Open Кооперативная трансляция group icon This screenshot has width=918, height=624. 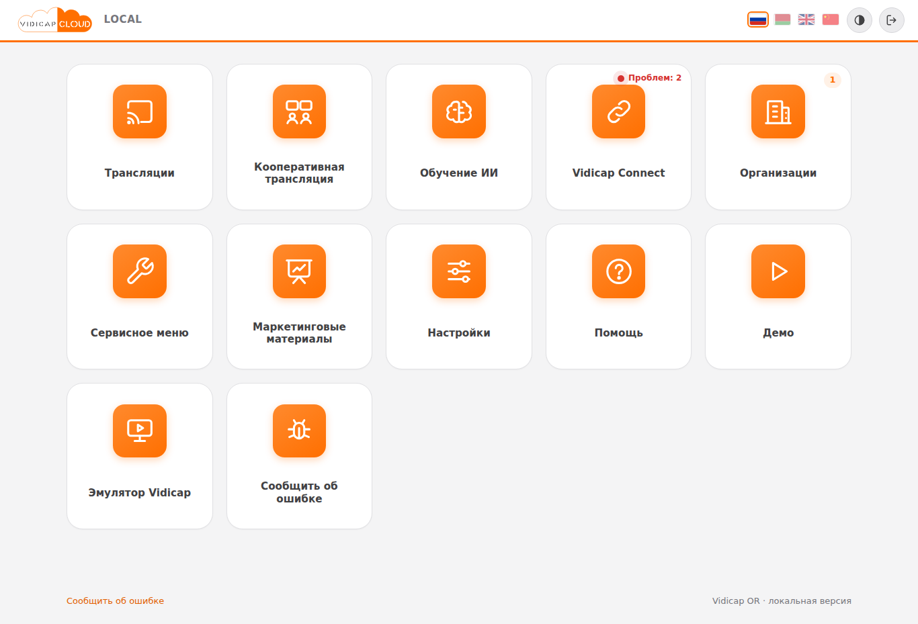tap(299, 112)
